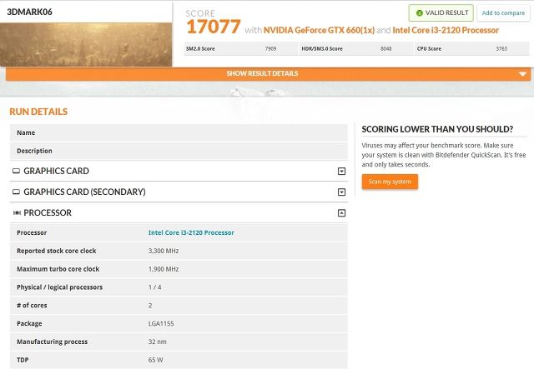This screenshot has width=534, height=369.
Task: Click Add to compare
Action: click(x=503, y=13)
